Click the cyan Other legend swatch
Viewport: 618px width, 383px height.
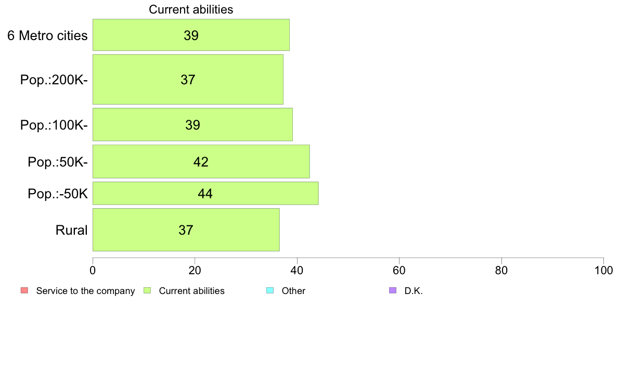270,290
